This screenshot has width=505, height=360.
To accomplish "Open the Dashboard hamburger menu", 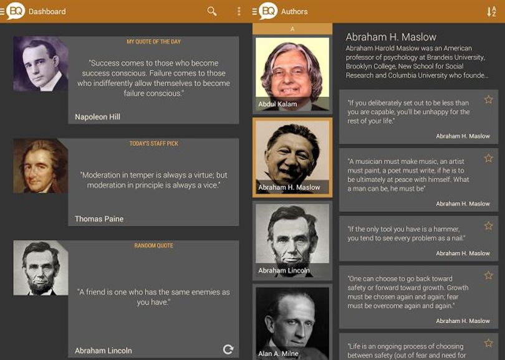I will coord(2,12).
